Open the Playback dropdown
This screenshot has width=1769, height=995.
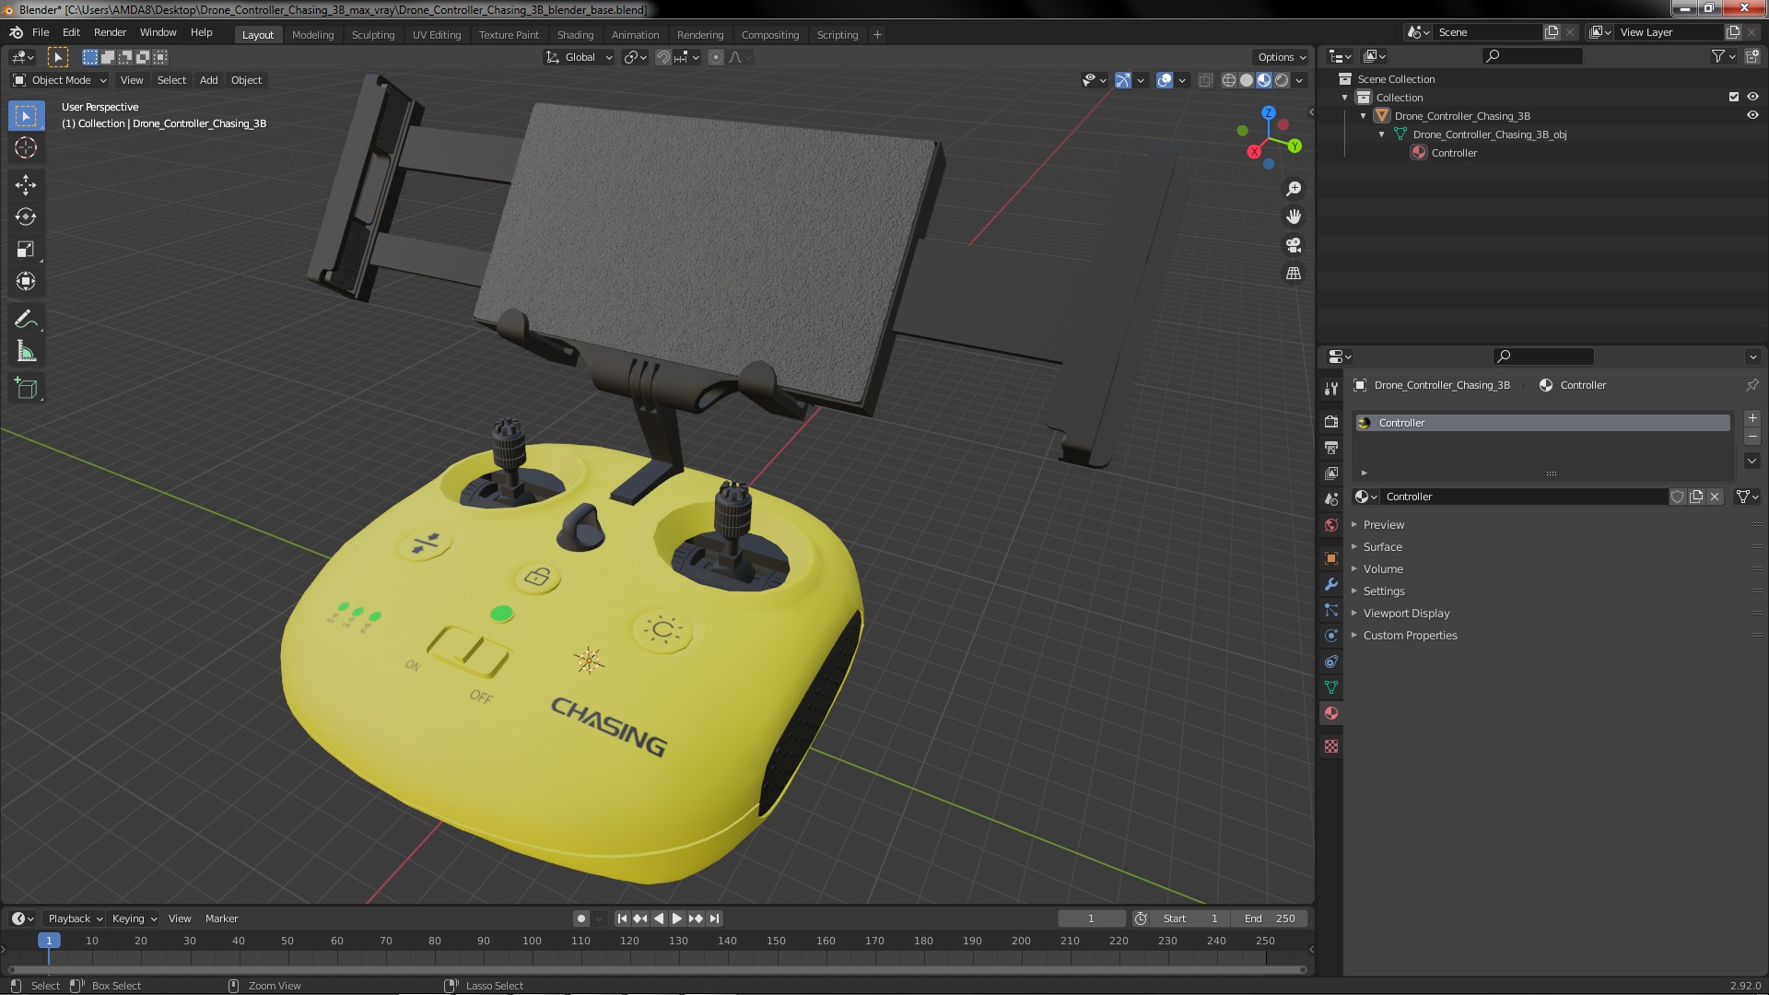pos(75,919)
